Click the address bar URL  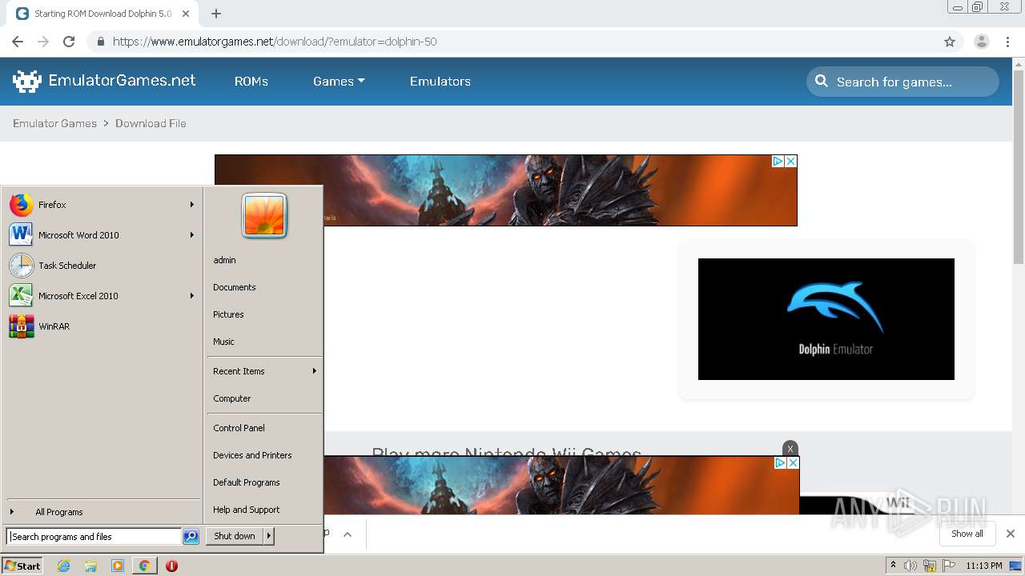(x=275, y=42)
